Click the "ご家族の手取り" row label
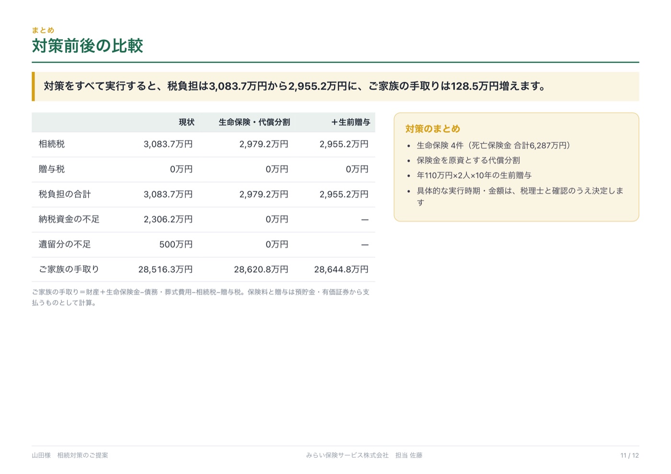 coord(69,269)
